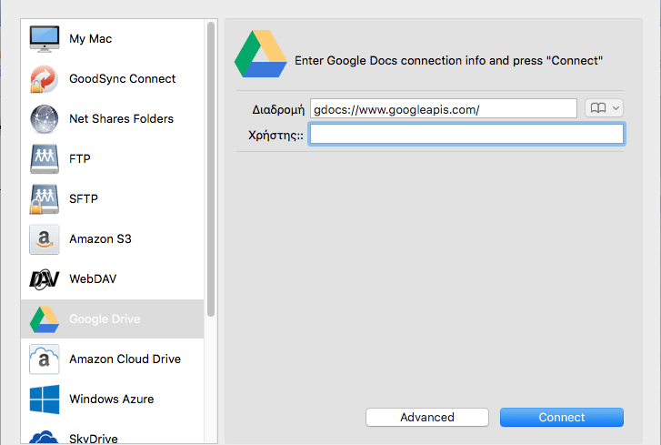The width and height of the screenshot is (661, 445).
Task: Open the Advanced settings button
Action: pyautogui.click(x=427, y=417)
